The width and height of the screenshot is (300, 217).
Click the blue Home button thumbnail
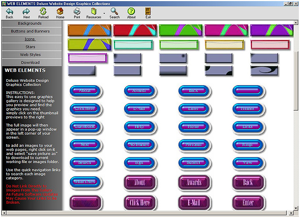click(x=194, y=127)
